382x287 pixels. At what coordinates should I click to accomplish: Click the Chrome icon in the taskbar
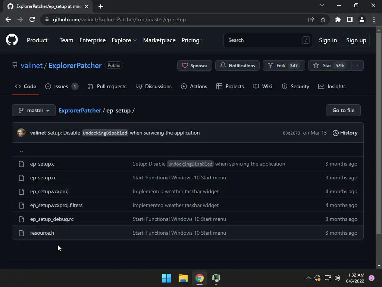coord(199,278)
